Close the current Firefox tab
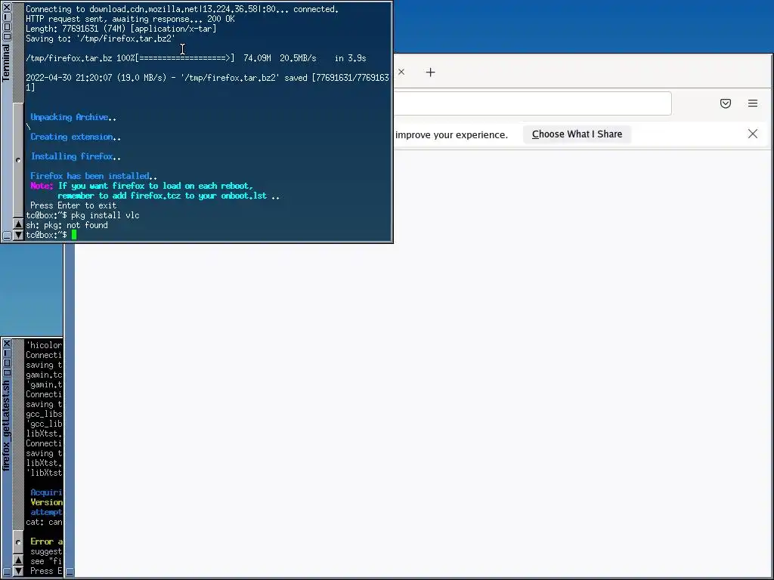Image resolution: width=774 pixels, height=580 pixels. (x=401, y=72)
